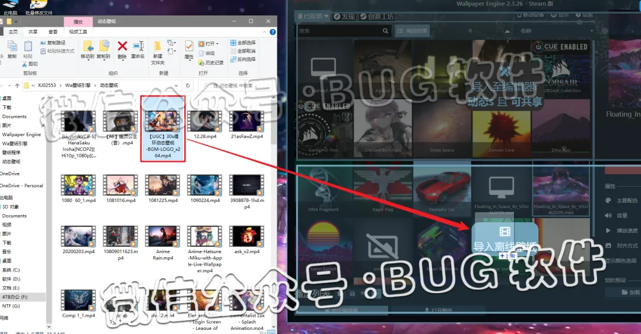Select the 1090224.mp4 video file
Viewport: 641px width, 334px height.
(205, 189)
